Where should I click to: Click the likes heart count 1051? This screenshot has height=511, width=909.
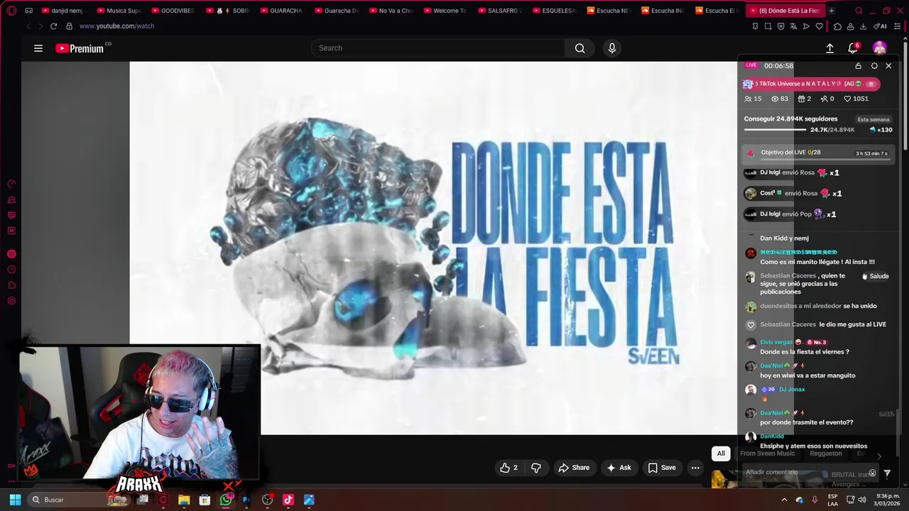point(856,99)
